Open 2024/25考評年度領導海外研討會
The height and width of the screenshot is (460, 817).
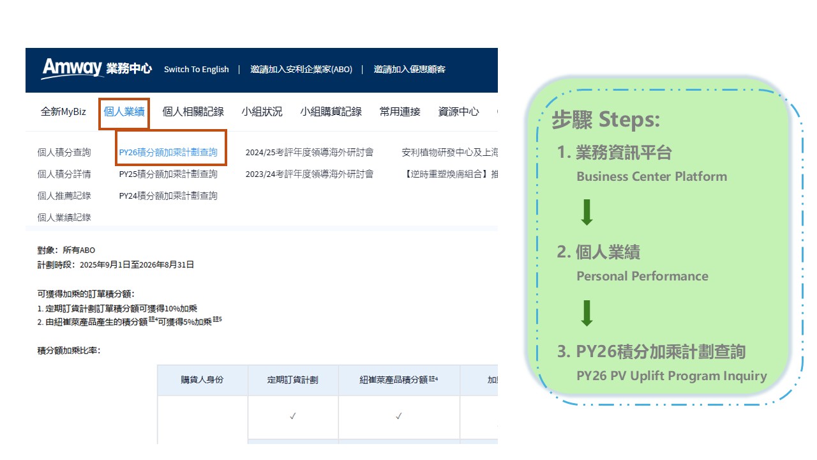pyautogui.click(x=310, y=152)
